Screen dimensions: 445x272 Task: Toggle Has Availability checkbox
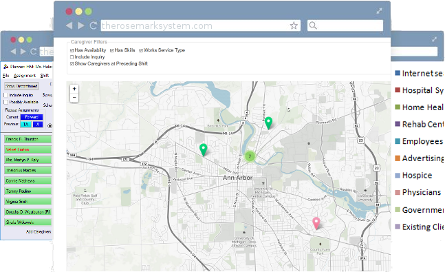tap(72, 50)
